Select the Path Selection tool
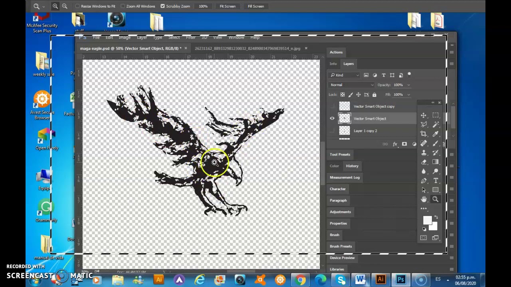Image resolution: width=511 pixels, height=287 pixels. point(424,190)
